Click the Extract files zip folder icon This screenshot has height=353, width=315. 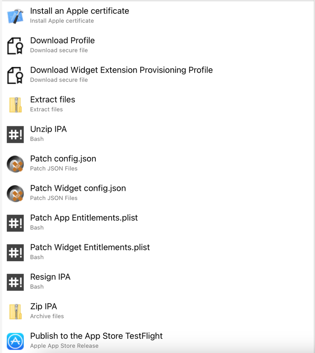tap(15, 104)
